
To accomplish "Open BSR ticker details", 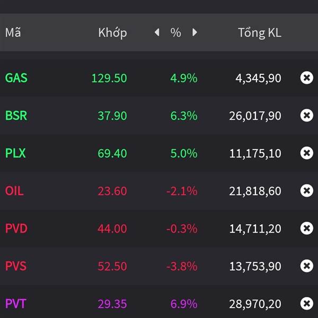I will coord(16,116).
